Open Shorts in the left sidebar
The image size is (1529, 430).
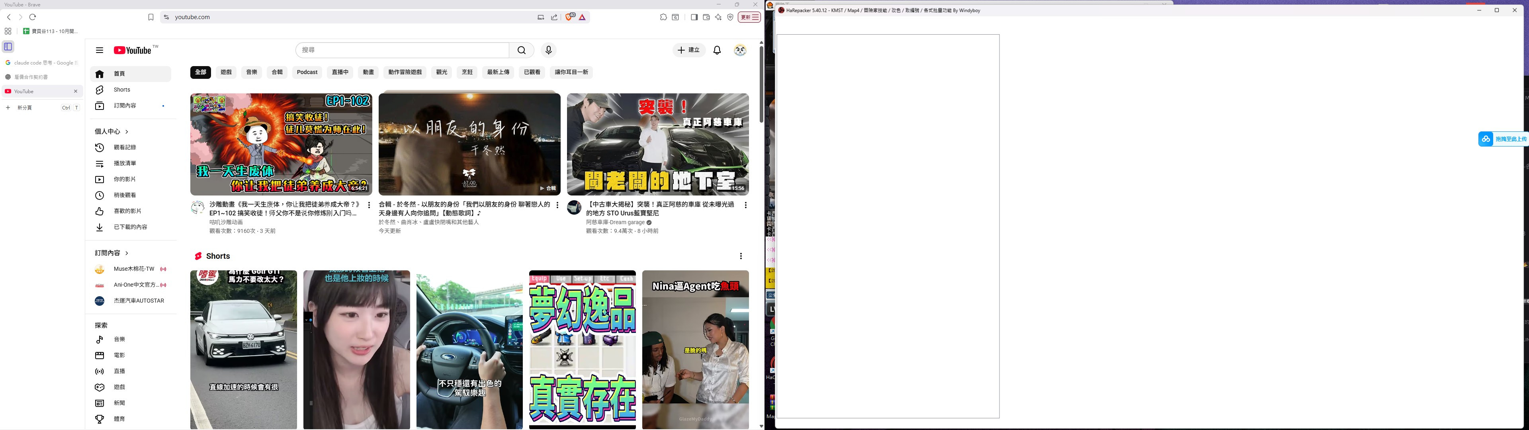click(122, 90)
